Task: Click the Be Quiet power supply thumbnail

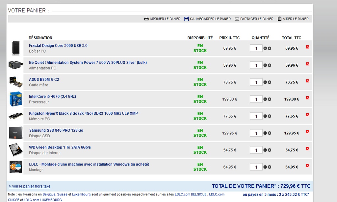Action: (15, 65)
